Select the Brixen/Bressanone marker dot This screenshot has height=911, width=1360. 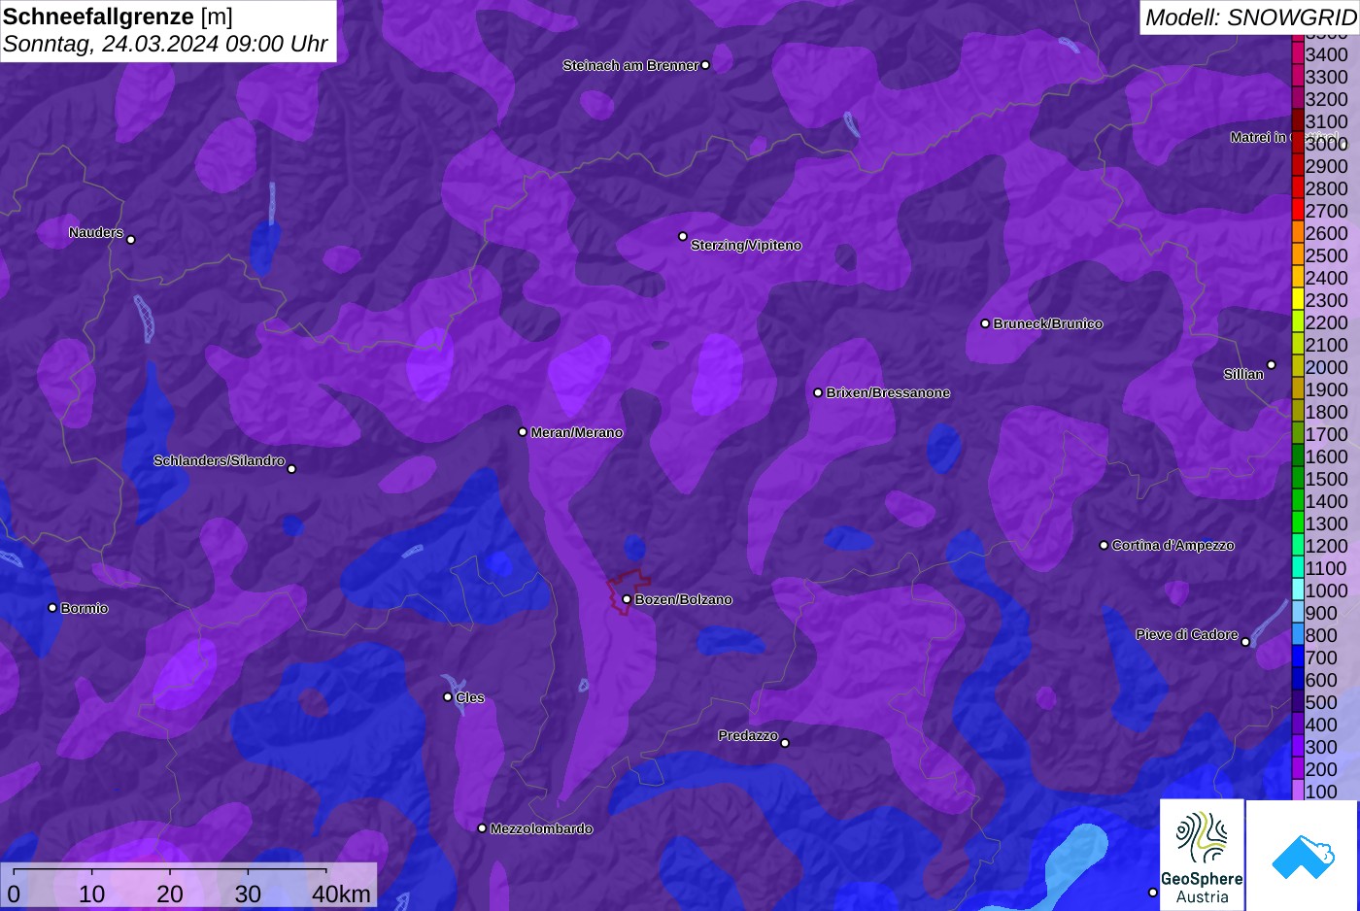(818, 392)
